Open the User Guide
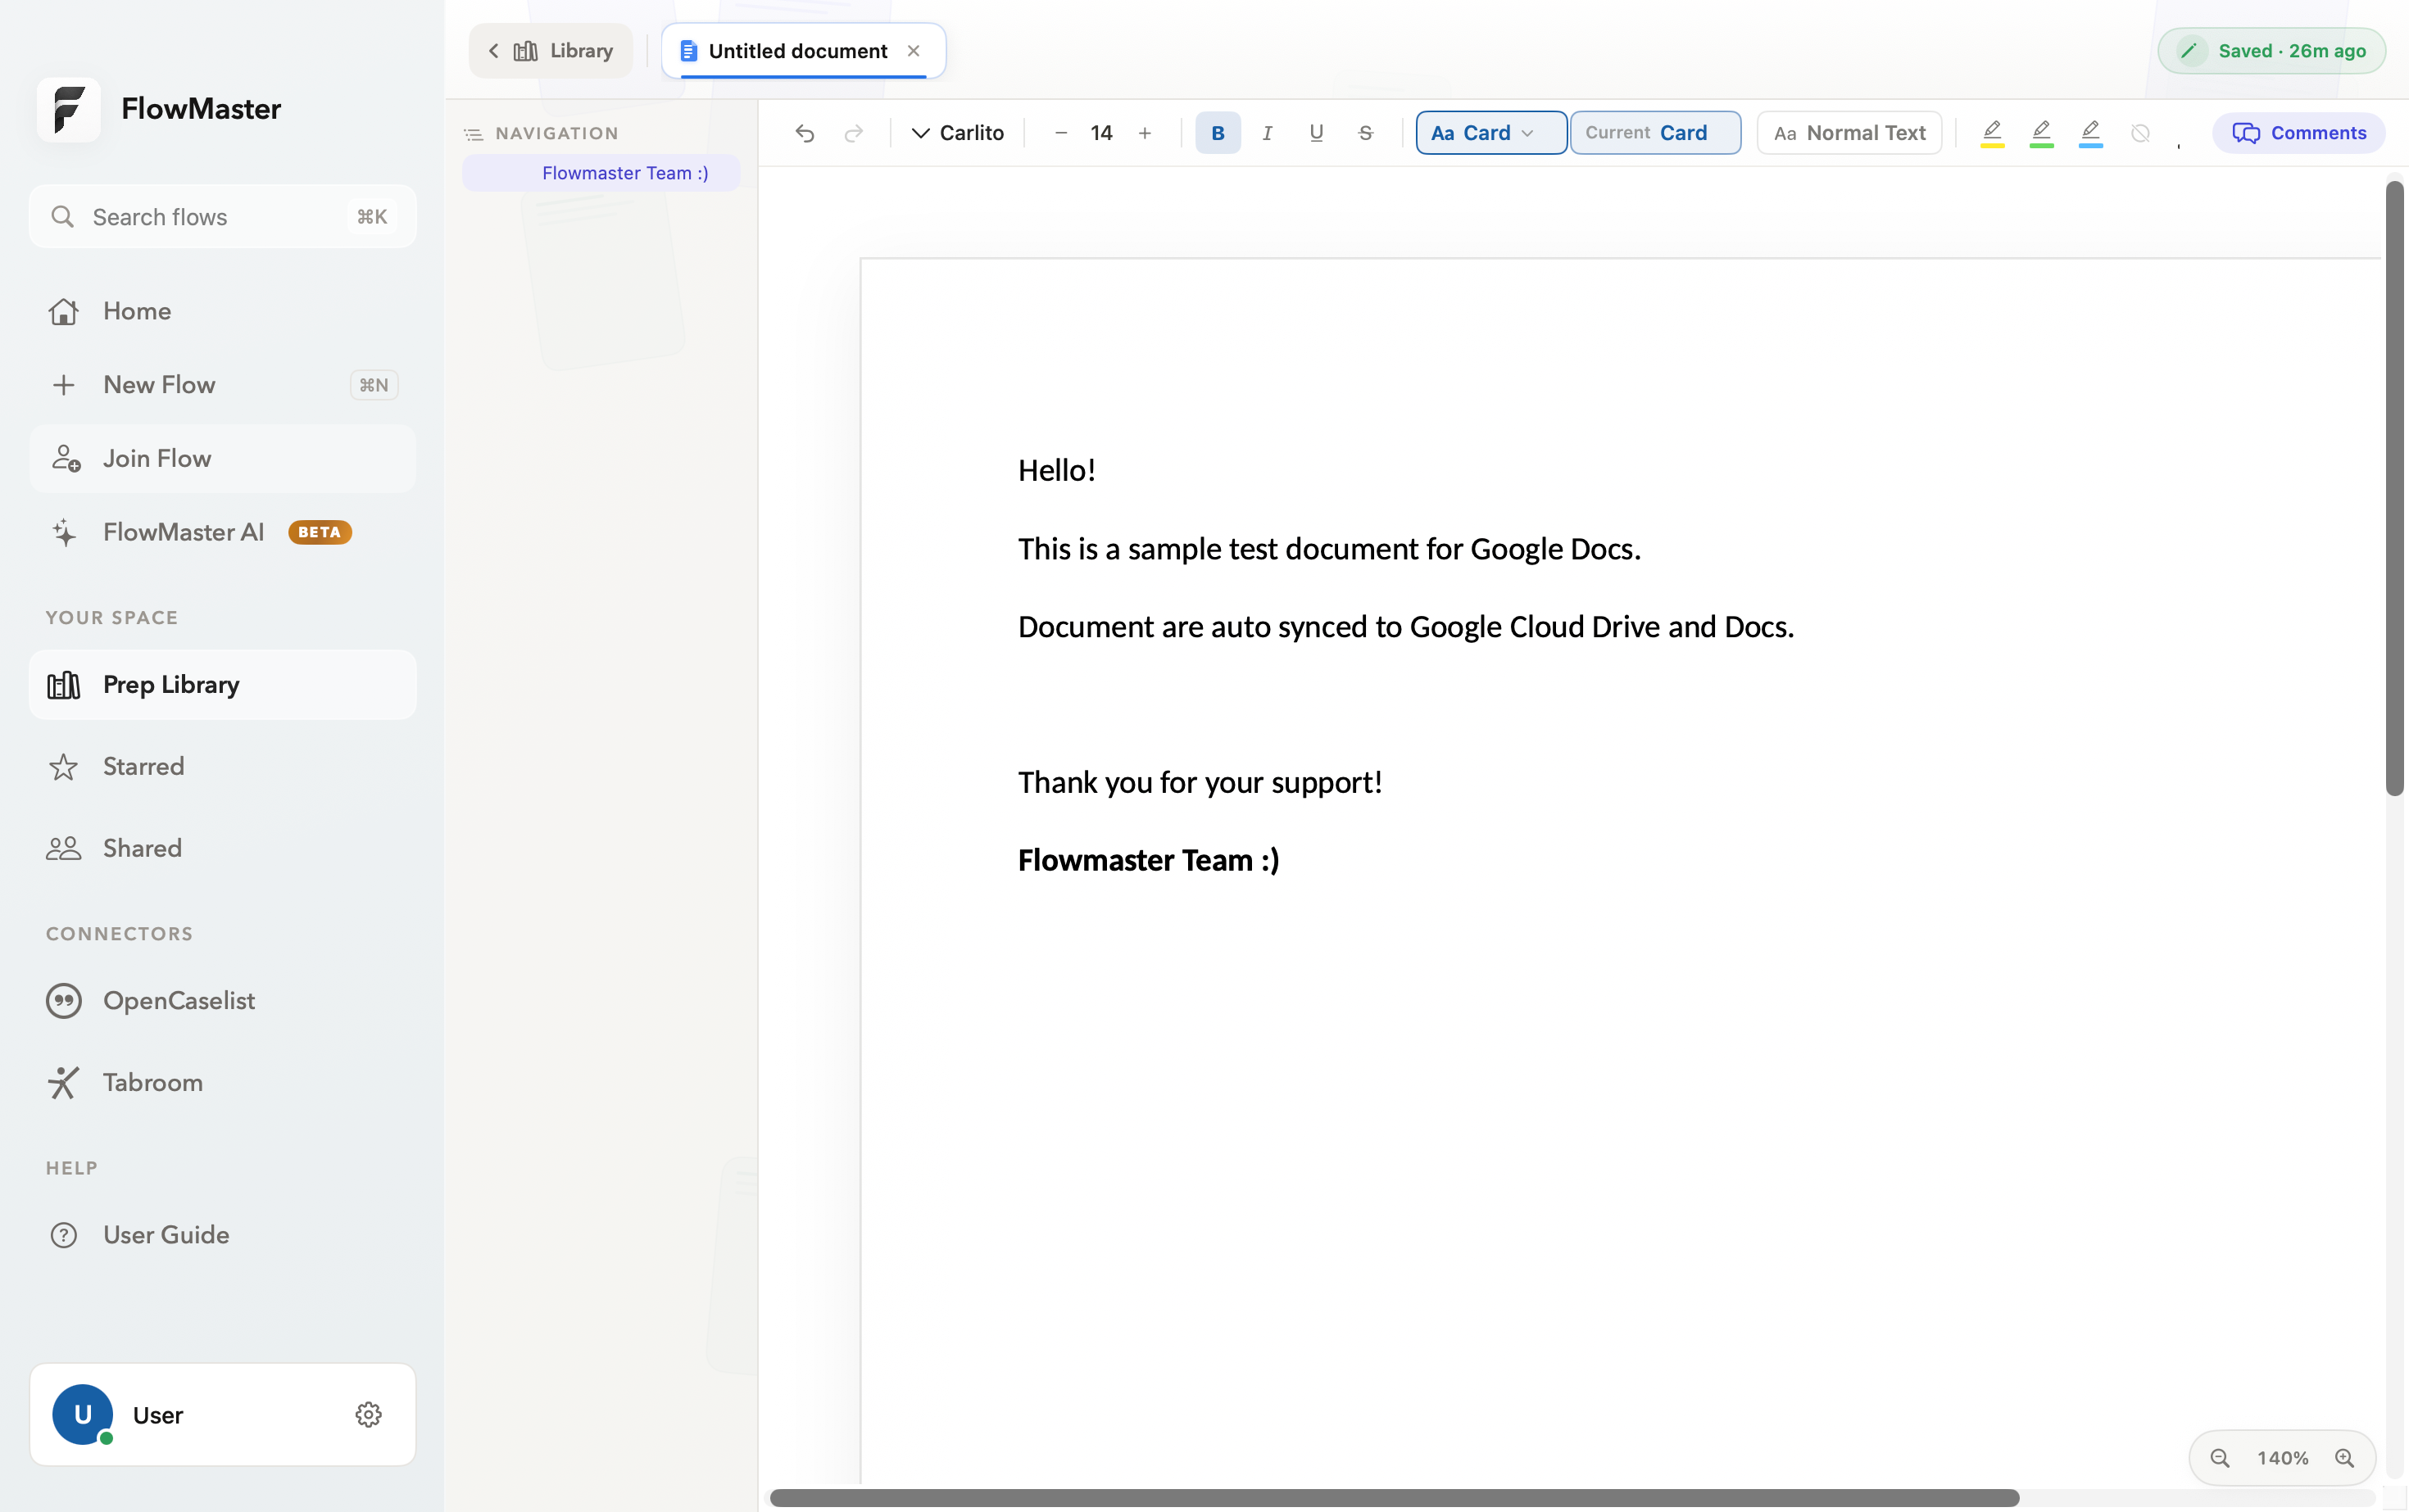 pyautogui.click(x=222, y=1235)
